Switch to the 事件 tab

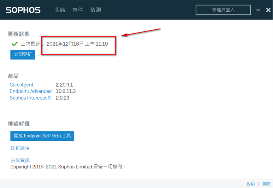point(78,10)
